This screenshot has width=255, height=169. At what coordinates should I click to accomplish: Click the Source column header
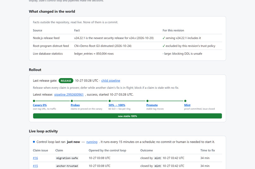tap(37, 31)
